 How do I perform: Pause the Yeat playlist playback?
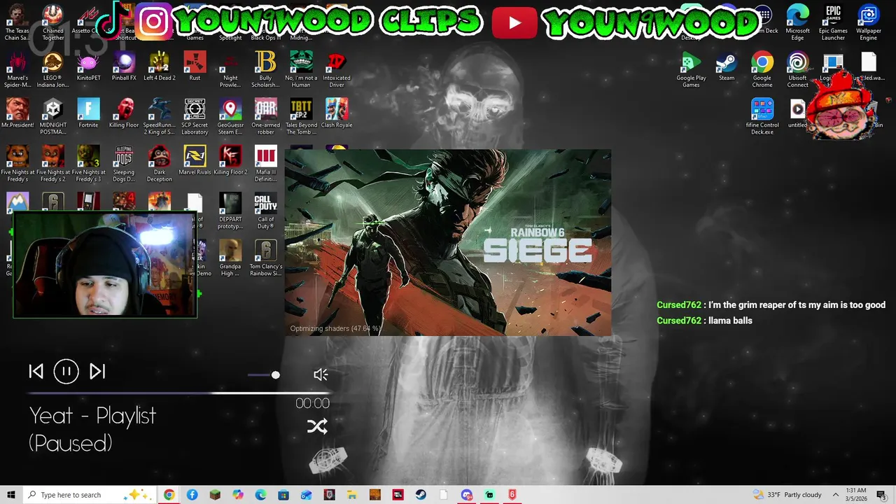click(x=66, y=372)
